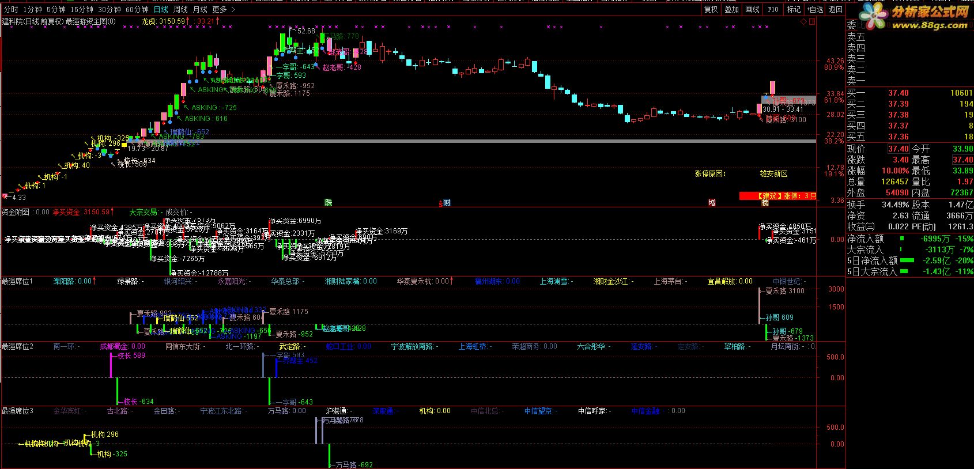
Task: Click the 建科院(日线 前复权) chart title
Action: (33, 21)
